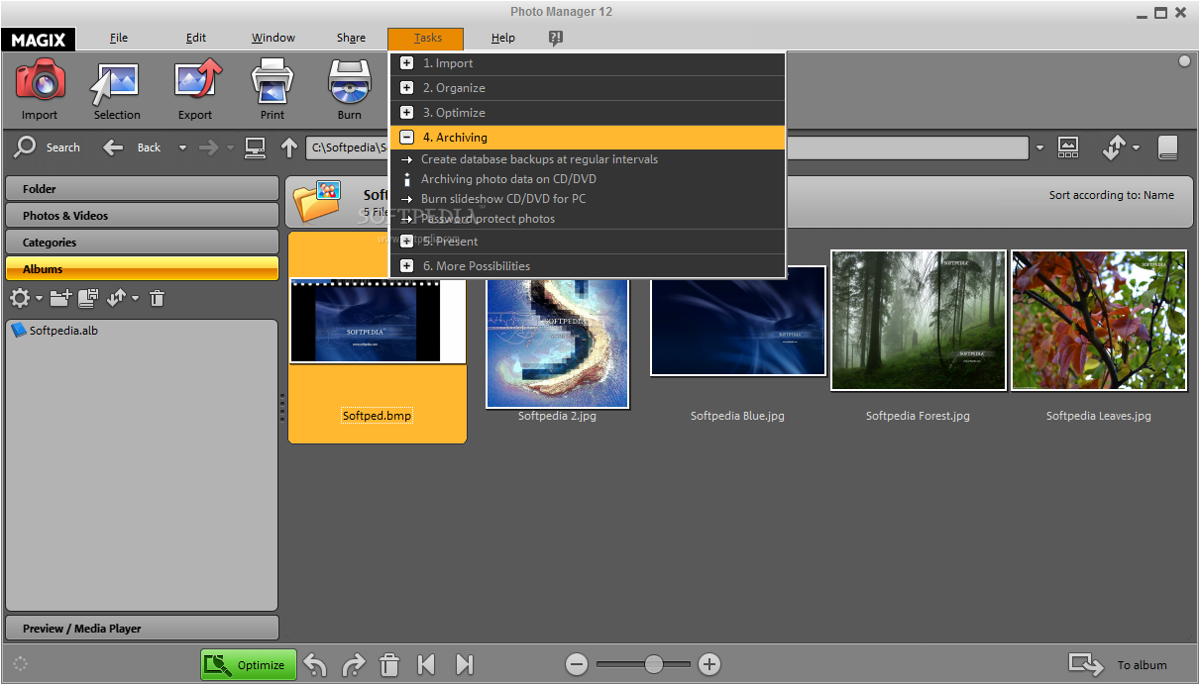1200x685 pixels.
Task: Expand the 6. More Possibilities group
Action: (406, 265)
